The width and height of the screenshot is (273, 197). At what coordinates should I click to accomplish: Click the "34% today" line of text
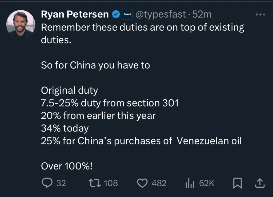tap(65, 128)
